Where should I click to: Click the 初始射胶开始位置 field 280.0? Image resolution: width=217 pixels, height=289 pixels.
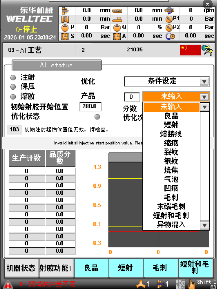(x=91, y=106)
